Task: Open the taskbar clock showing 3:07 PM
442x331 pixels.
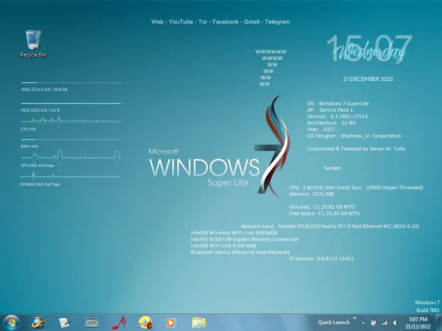Action: point(418,323)
